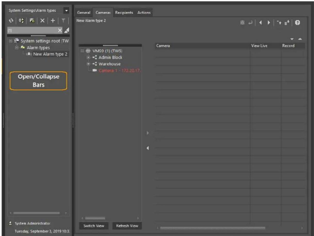The width and height of the screenshot is (314, 236).
Task: Click the View Live column header
Action: pos(265,46)
